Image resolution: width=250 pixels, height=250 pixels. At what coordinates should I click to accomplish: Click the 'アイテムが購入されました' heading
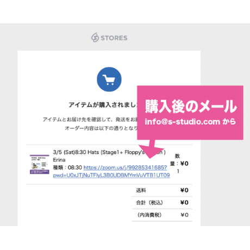[103, 105]
